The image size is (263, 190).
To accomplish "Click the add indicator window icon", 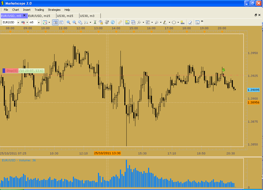I will coord(133,22).
